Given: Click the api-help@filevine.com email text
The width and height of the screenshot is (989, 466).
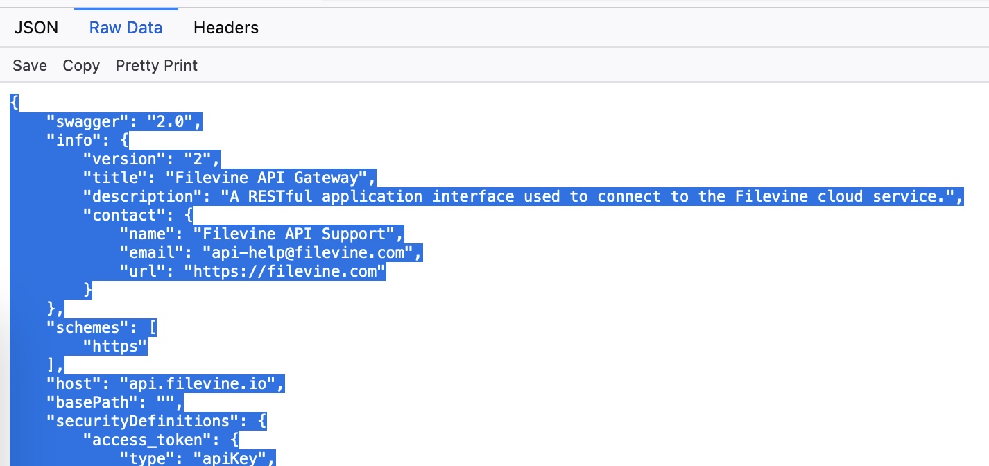Looking at the screenshot, I should [x=308, y=253].
